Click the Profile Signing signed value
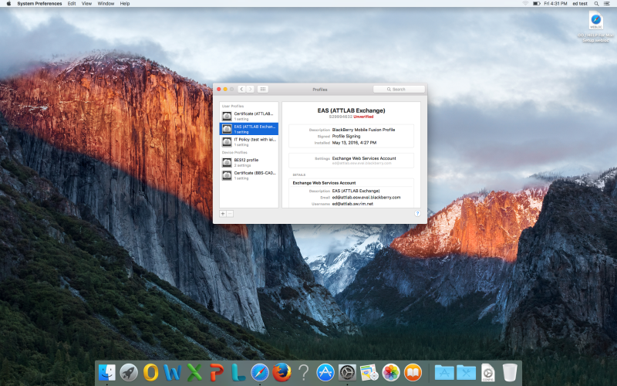 pyautogui.click(x=346, y=137)
